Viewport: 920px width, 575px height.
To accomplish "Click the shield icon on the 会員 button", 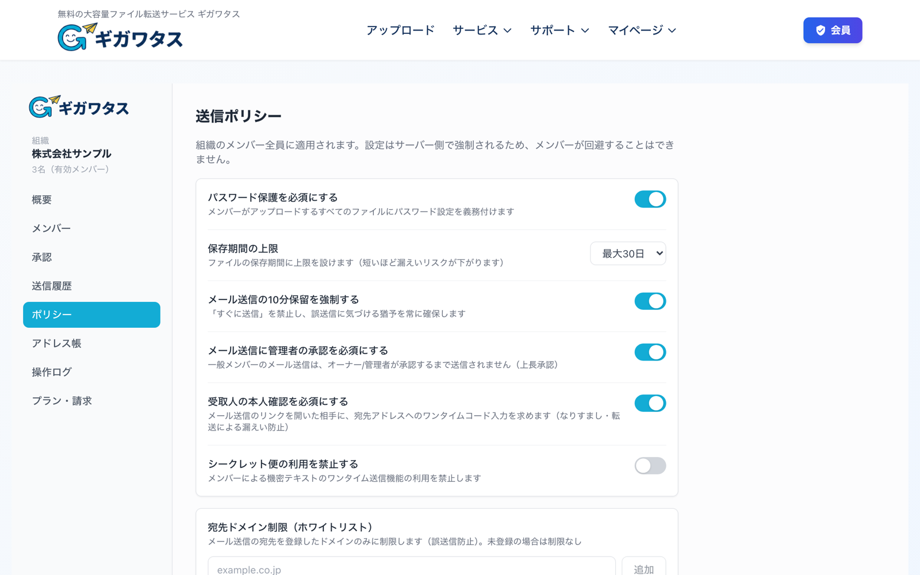I will tap(821, 30).
